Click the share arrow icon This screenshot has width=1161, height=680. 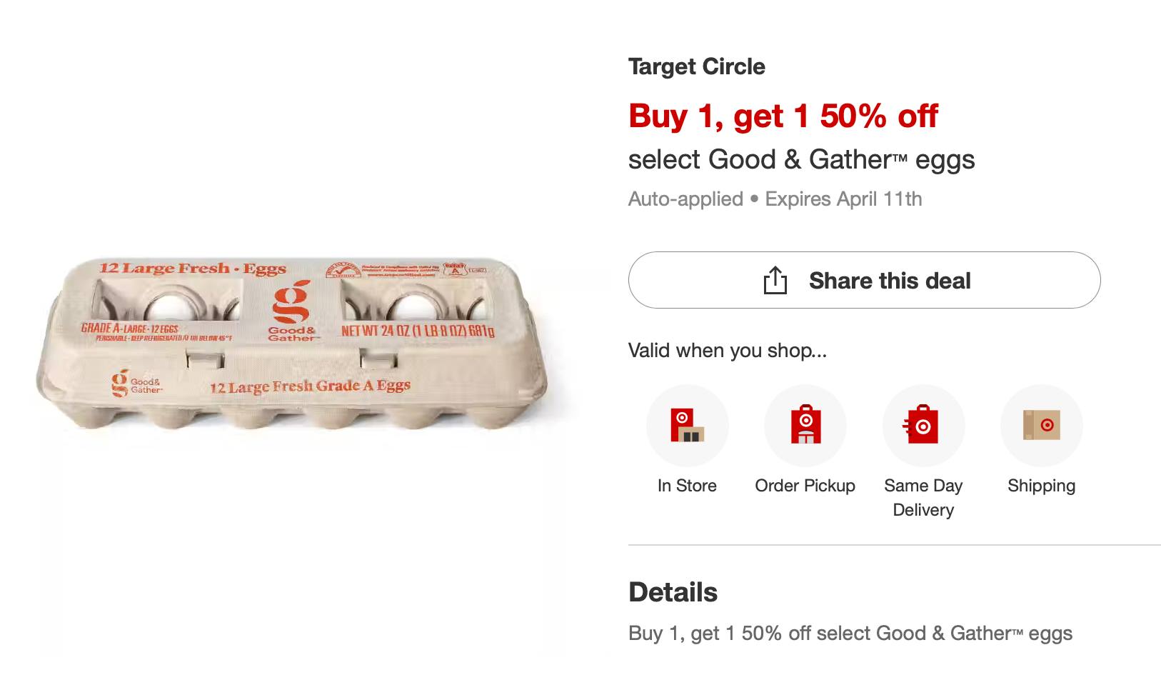coord(775,280)
